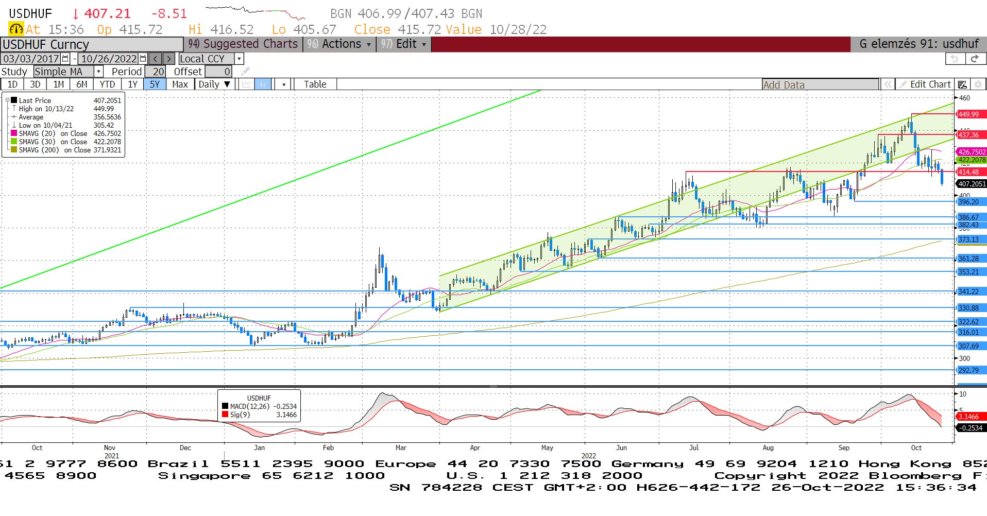The height and width of the screenshot is (516, 987).
Task: Click the start date field 03/03/2017
Action: (31, 59)
